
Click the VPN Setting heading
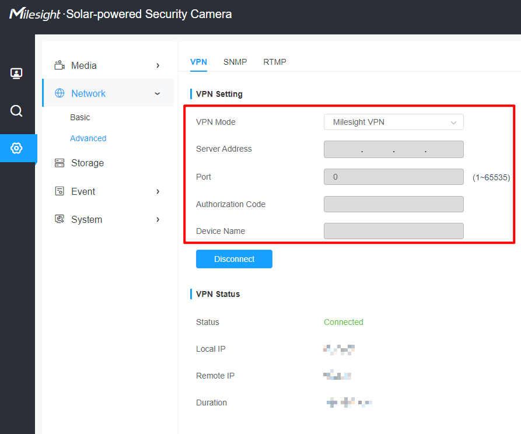[x=219, y=94]
